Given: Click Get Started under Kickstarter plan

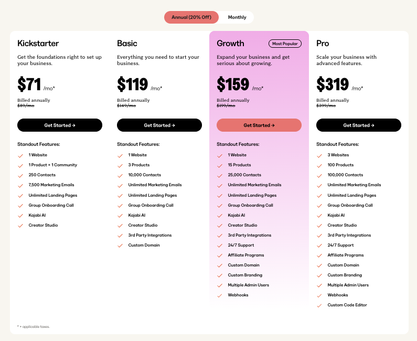Looking at the screenshot, I should pos(60,125).
